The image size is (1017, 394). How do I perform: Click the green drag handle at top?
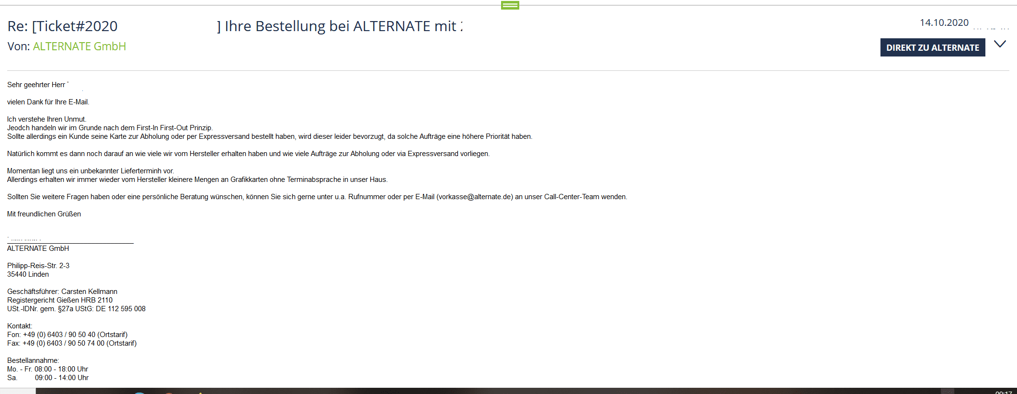(x=510, y=5)
